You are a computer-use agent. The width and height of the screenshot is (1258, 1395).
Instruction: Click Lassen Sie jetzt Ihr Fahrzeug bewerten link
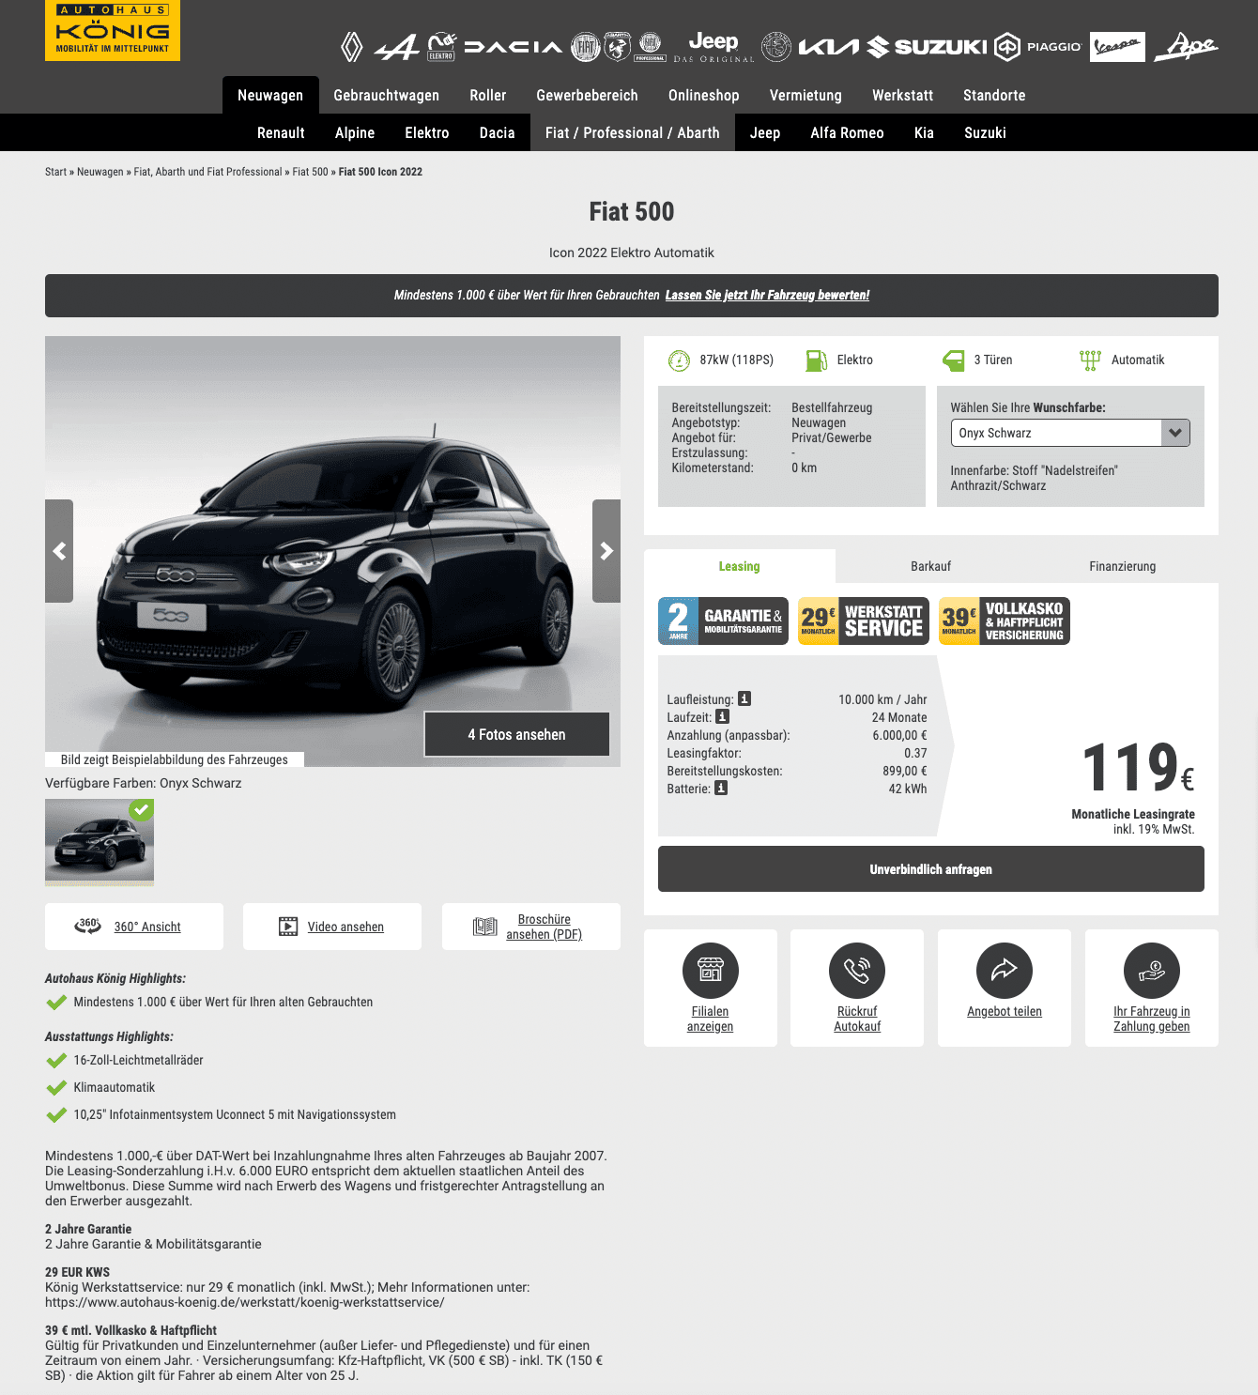pos(767,295)
